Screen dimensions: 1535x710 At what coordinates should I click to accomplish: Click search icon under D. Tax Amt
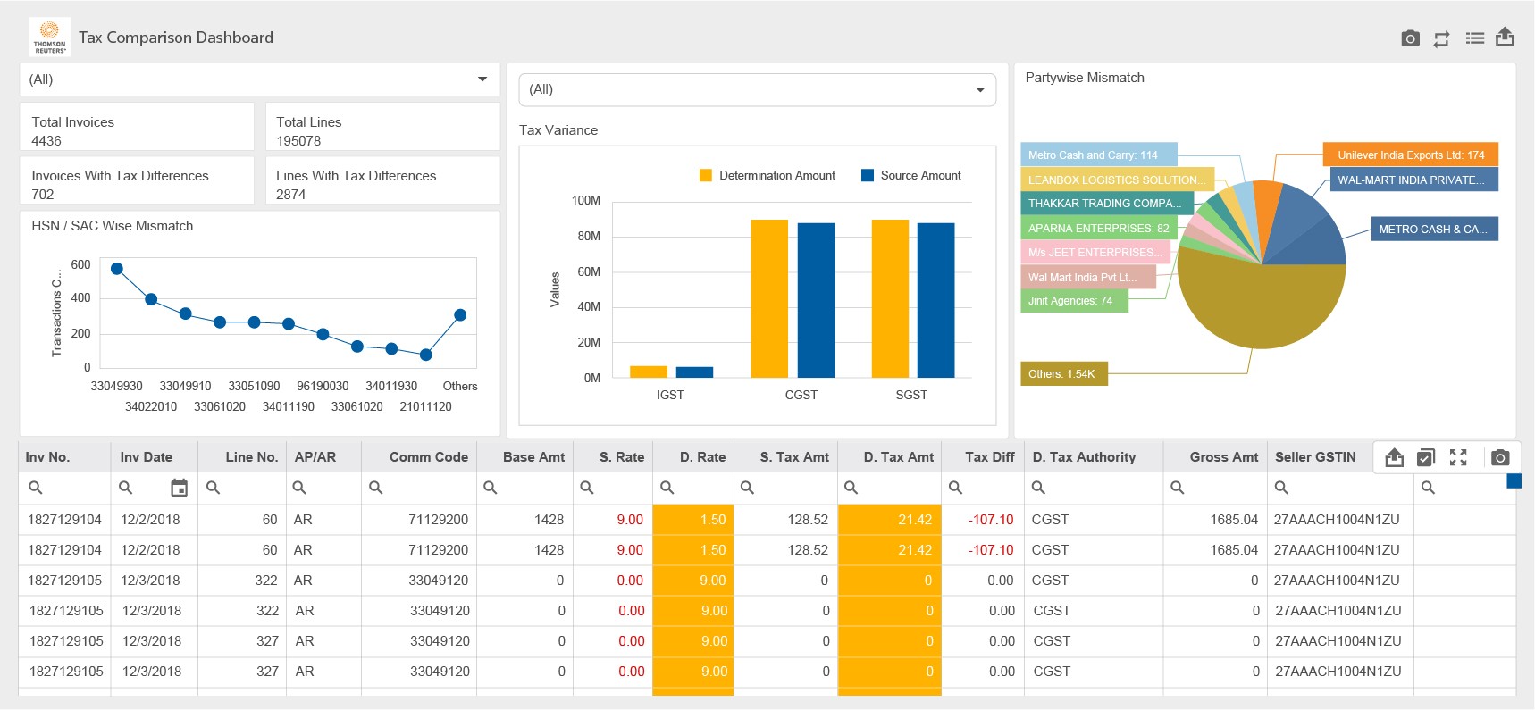(x=851, y=488)
